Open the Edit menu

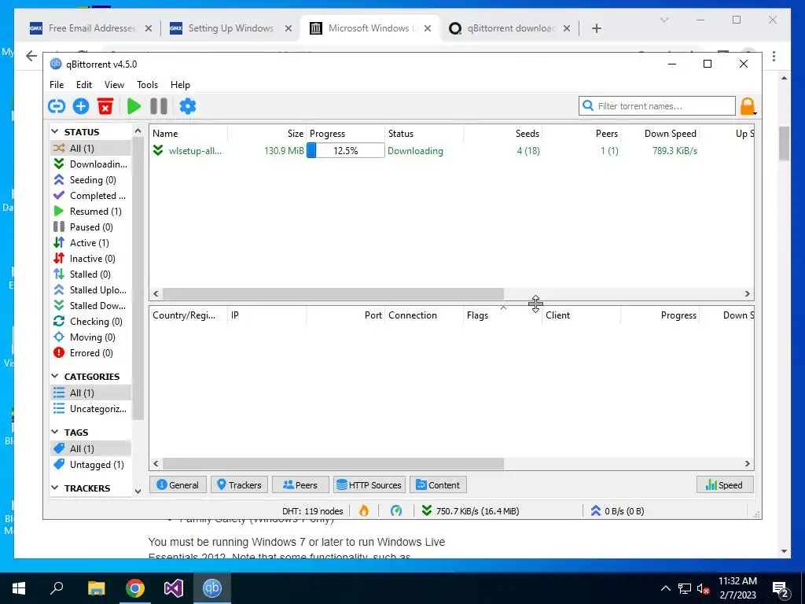(x=83, y=85)
